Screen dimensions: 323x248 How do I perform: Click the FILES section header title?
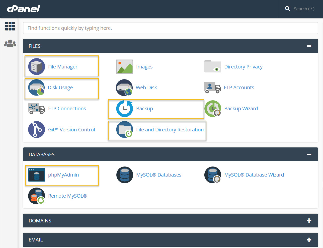(34, 46)
